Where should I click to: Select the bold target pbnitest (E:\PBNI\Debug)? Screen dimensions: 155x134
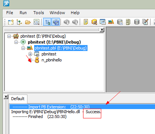(x=54, y=42)
